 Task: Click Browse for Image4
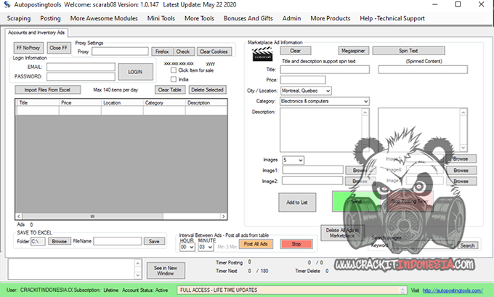point(461,171)
